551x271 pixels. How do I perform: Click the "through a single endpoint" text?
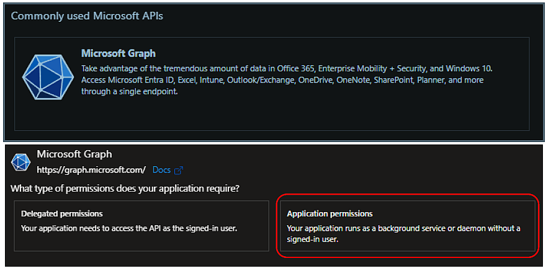pyautogui.click(x=129, y=91)
